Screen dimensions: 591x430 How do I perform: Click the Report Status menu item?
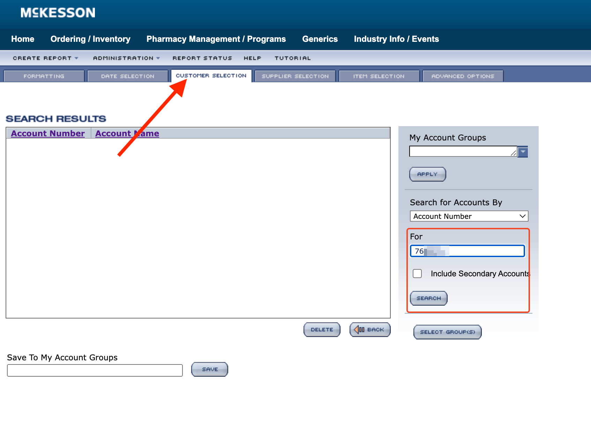pyautogui.click(x=202, y=58)
